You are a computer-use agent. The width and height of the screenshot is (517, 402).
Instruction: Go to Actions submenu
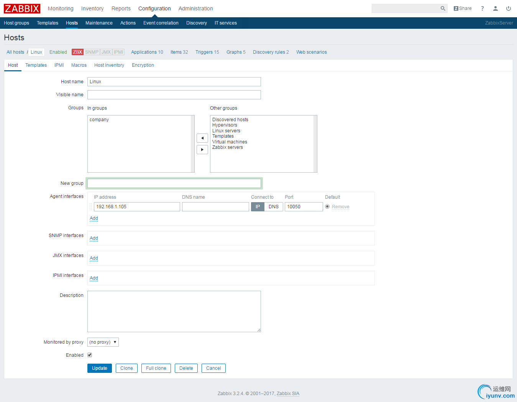coord(128,23)
